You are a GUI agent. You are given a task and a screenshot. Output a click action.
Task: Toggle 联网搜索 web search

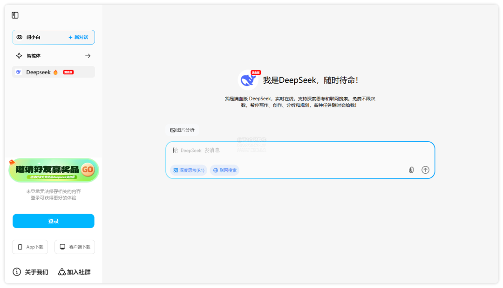[224, 170]
